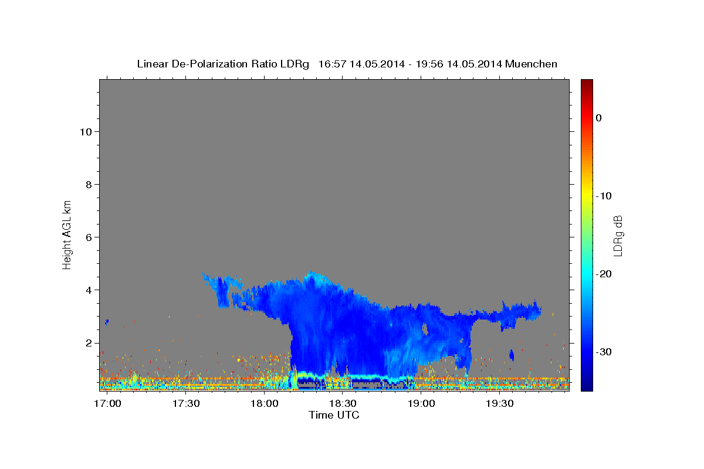704x469 pixels.
Task: Click the 'Time UTC' axis label
Action: tap(334, 415)
